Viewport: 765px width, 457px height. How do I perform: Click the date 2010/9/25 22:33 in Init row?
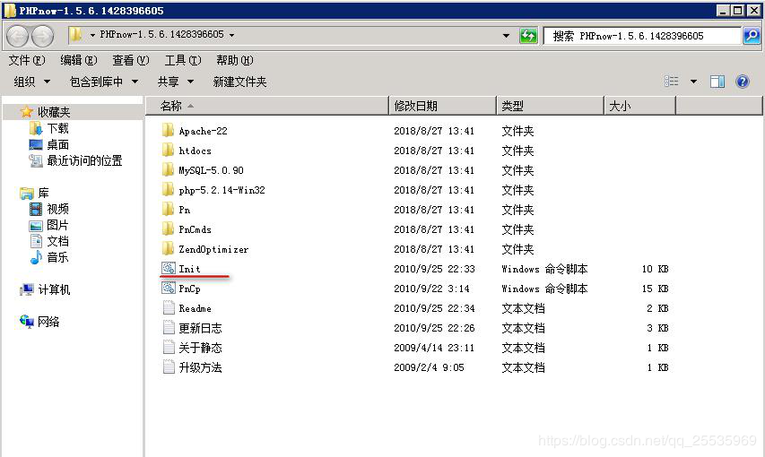(434, 269)
